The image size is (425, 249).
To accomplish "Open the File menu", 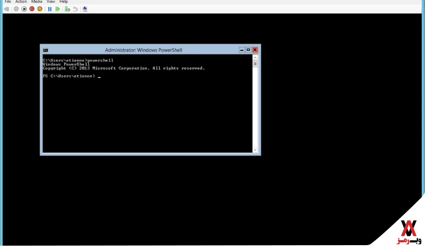I will point(8,2).
